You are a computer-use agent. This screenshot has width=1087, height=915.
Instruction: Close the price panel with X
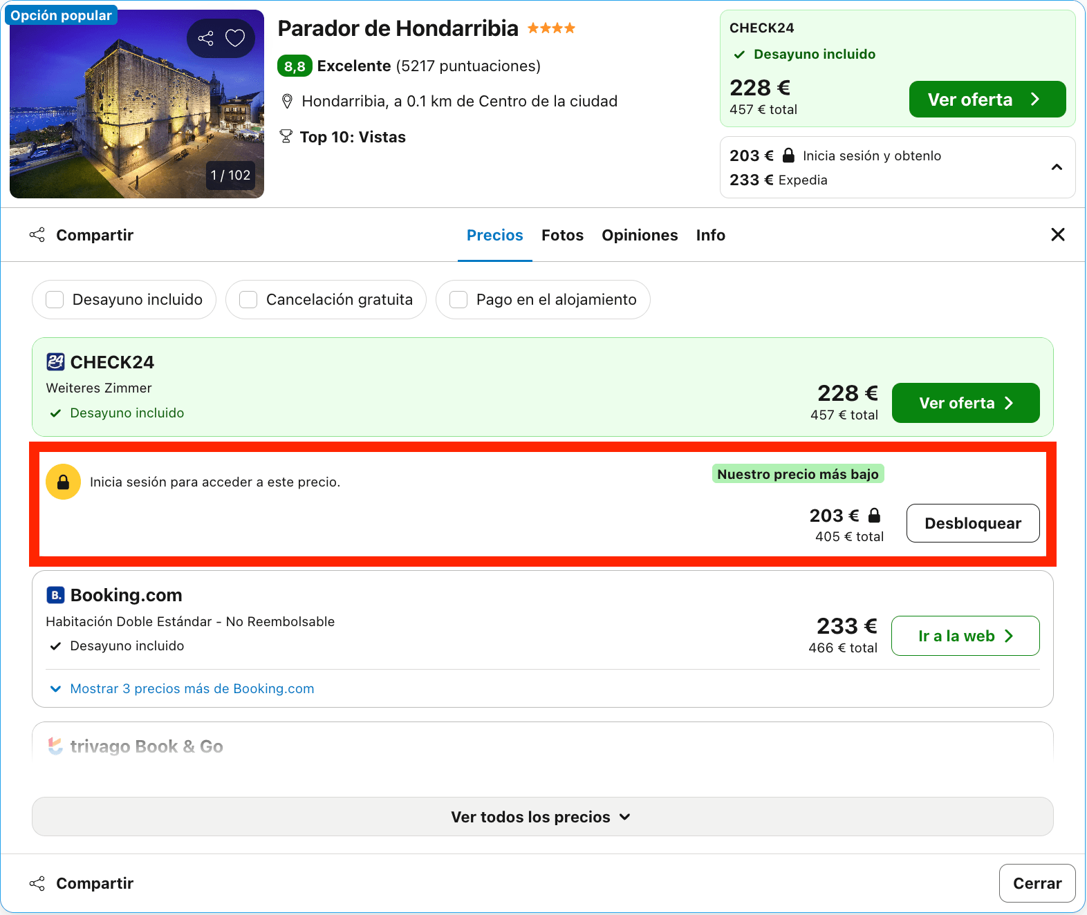tap(1057, 235)
